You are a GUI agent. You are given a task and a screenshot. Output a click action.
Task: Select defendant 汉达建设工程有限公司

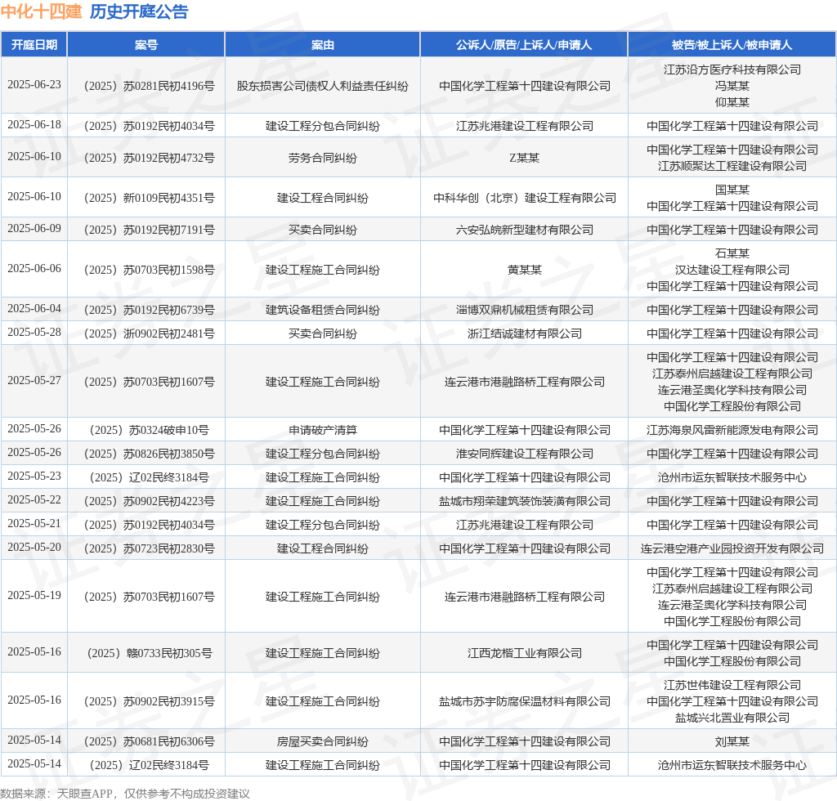click(x=732, y=270)
